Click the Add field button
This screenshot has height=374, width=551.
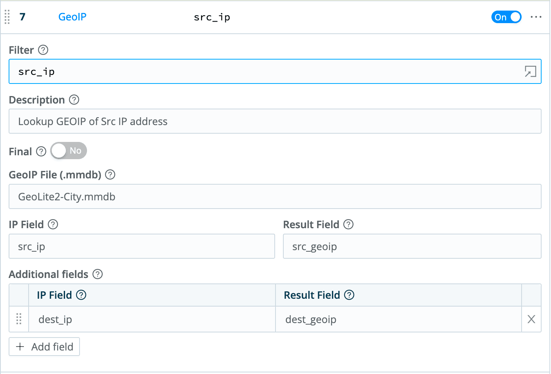(44, 347)
